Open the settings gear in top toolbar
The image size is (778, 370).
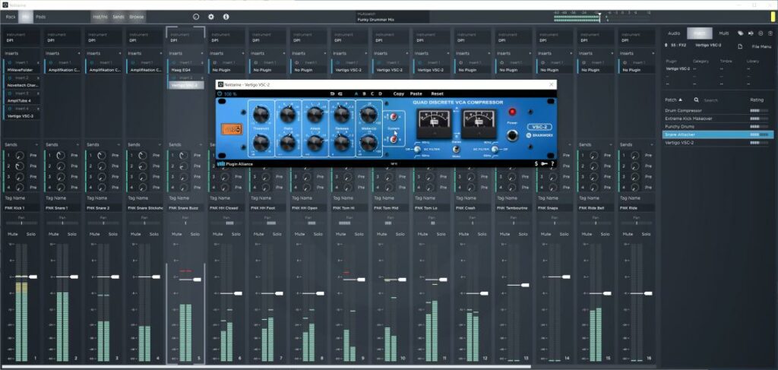tap(211, 16)
